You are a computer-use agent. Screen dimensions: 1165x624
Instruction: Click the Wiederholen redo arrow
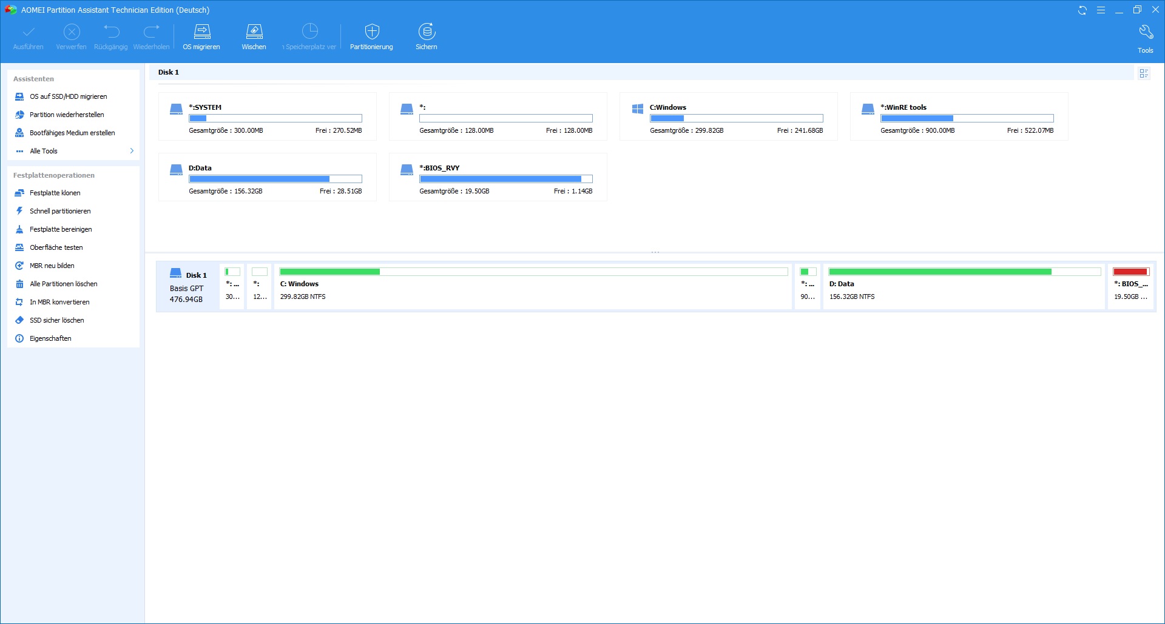click(x=152, y=32)
